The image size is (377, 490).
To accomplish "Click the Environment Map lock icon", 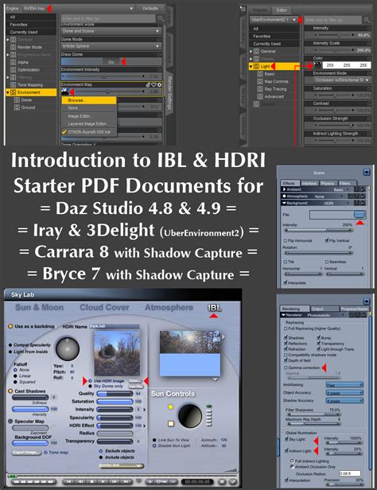I will point(148,84).
